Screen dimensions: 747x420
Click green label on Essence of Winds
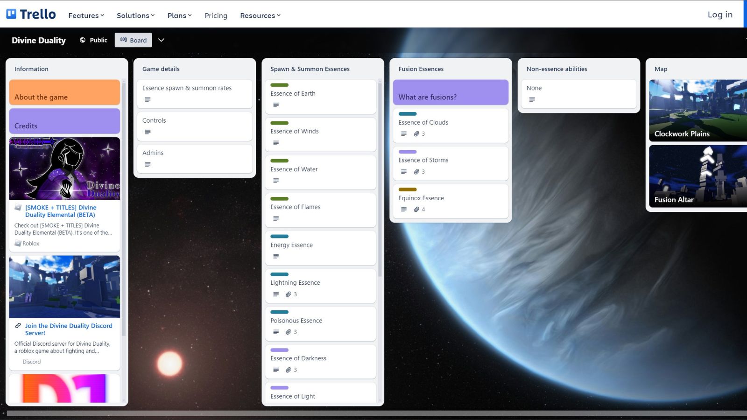point(279,123)
